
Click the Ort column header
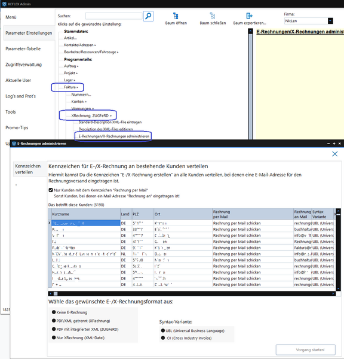click(183, 214)
